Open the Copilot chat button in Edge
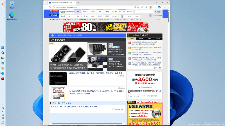 tap(162, 7)
